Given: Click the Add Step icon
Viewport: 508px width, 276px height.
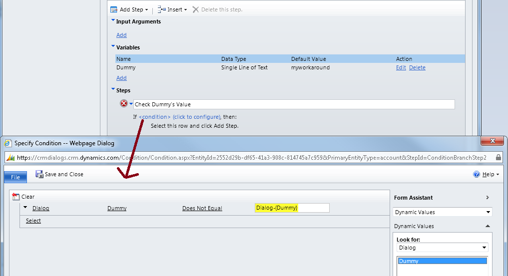Looking at the screenshot, I should pos(114,9).
